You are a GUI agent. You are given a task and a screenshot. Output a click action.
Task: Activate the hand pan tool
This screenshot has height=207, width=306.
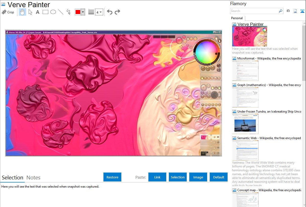pos(22,12)
